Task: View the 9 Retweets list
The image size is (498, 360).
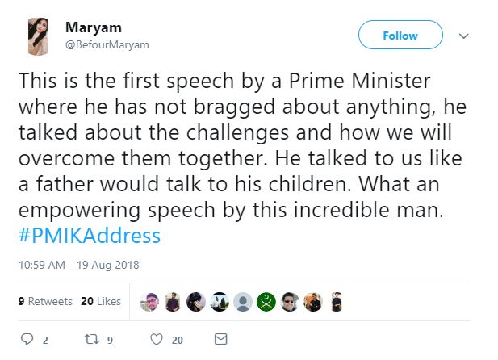Action: tap(45, 302)
